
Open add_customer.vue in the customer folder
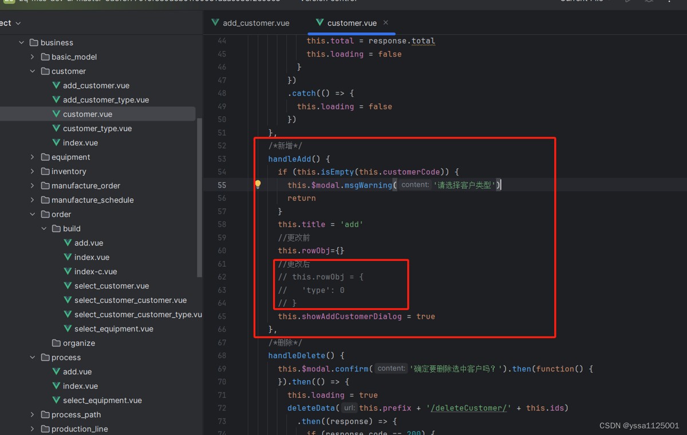point(96,85)
